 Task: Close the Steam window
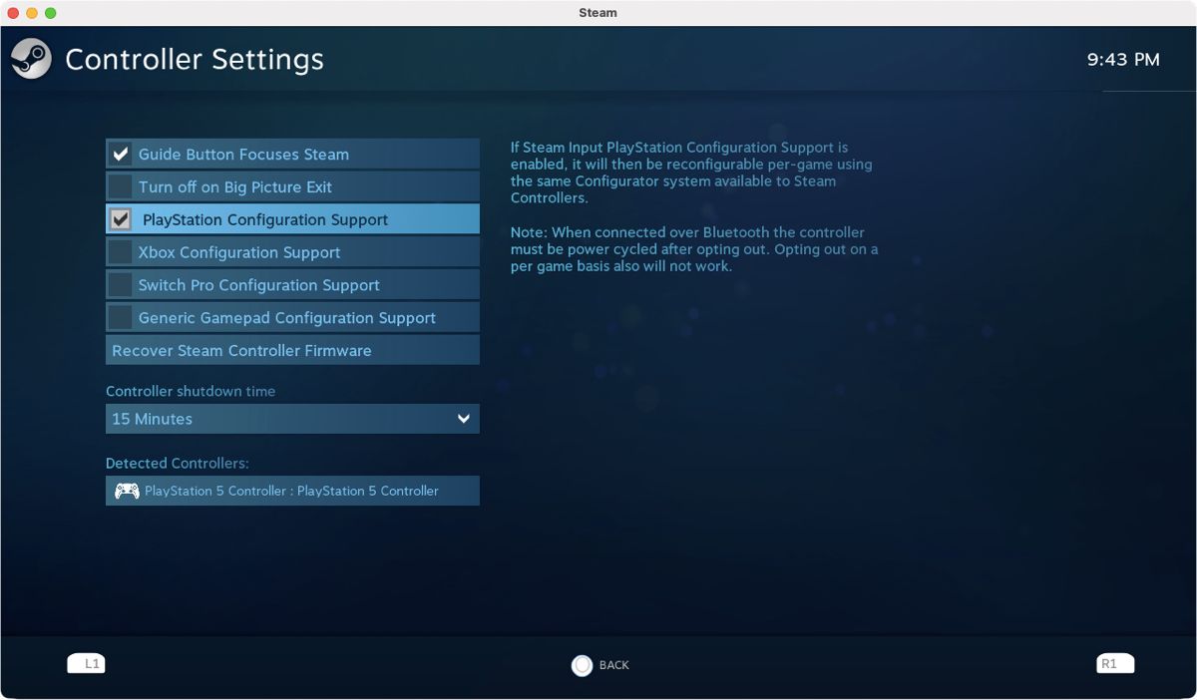13,13
